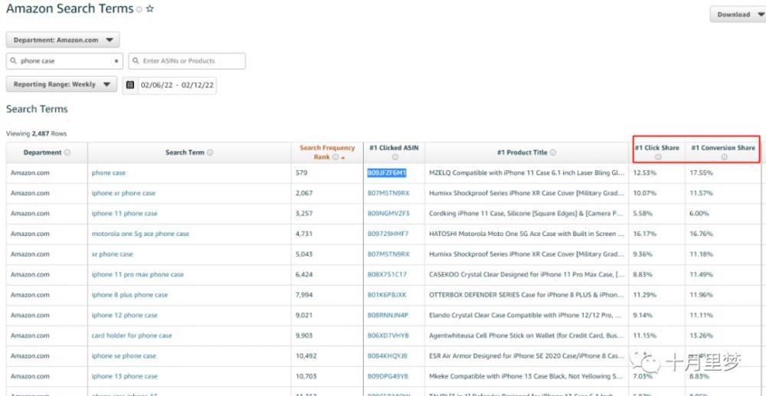Viewport: 766px width, 396px height.
Task: Open the 'iphone xr phone case' link
Action: [123, 193]
